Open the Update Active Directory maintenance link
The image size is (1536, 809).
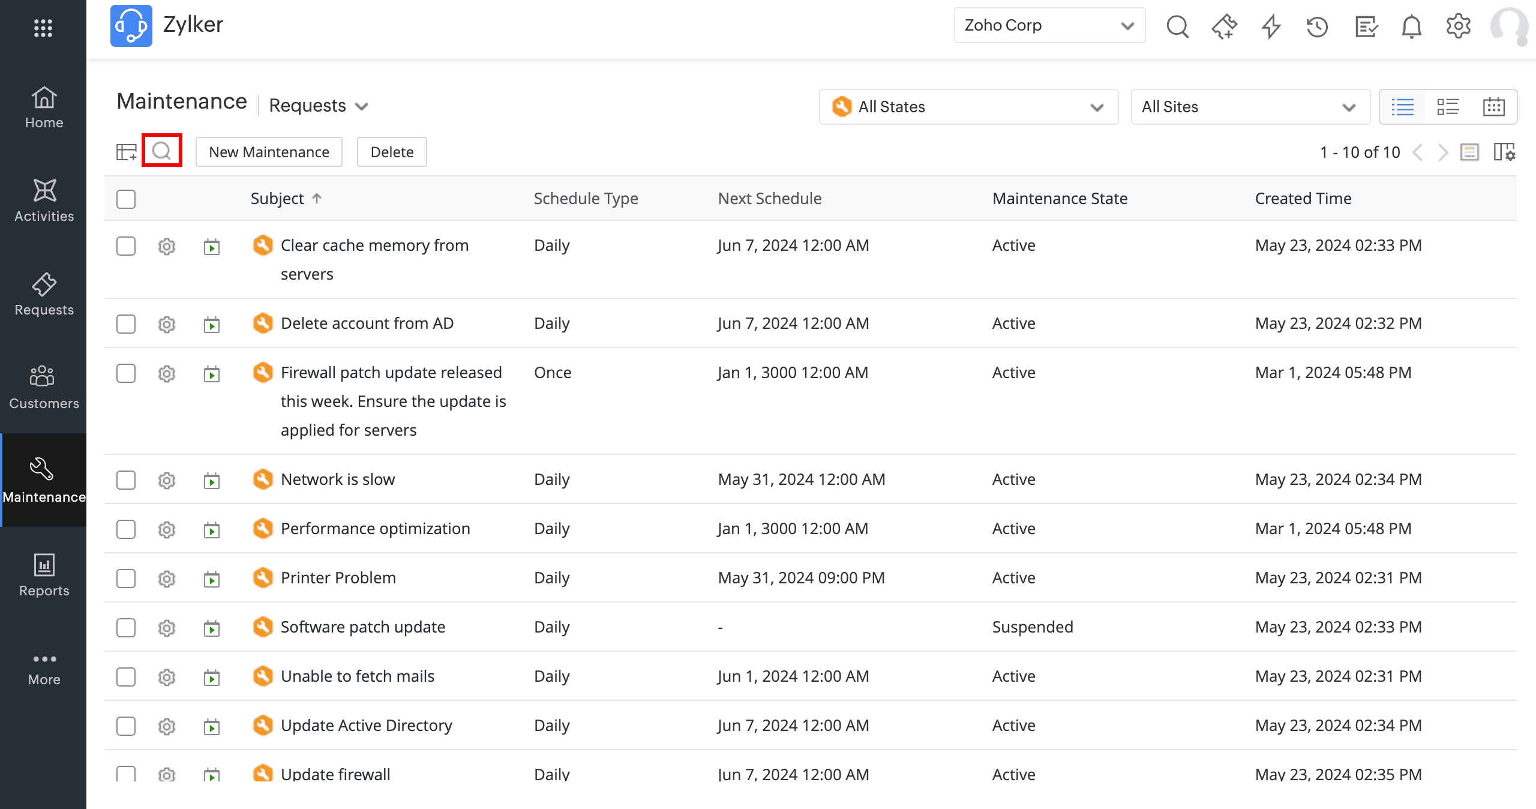366,726
